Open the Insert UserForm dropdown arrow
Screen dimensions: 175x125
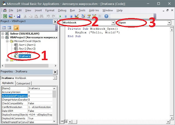(x=14, y=16)
